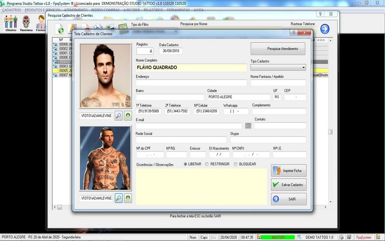
Task: Click the horizontal scrollbar left arrow in list
Action: pos(55,207)
